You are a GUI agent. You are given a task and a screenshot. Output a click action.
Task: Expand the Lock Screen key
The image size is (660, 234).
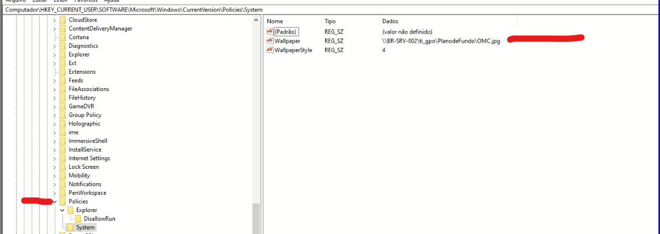(x=55, y=167)
